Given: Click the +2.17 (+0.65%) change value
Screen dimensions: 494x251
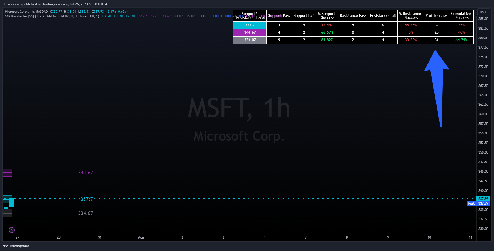Looking at the screenshot, I should (x=117, y=12).
